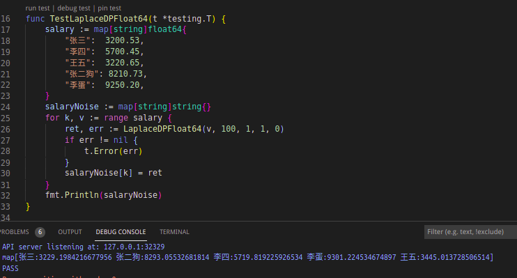
Task: Click 王五:3445.013728506514 in console output
Action: 445,257
